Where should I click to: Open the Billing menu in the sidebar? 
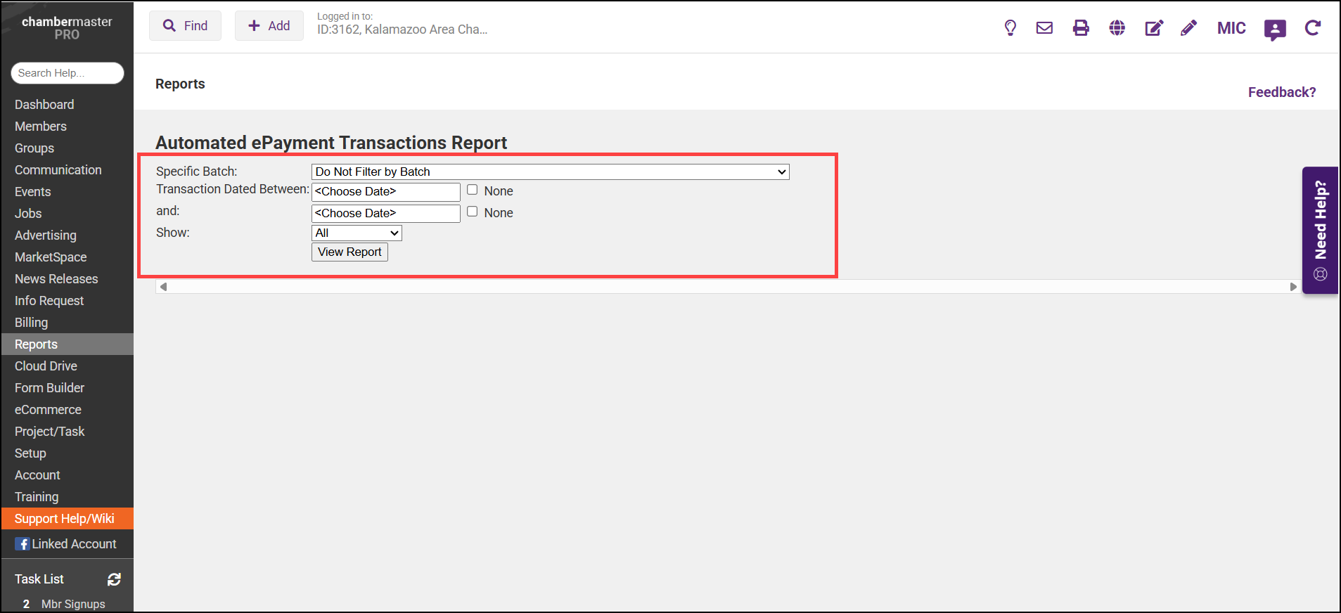pyautogui.click(x=32, y=323)
